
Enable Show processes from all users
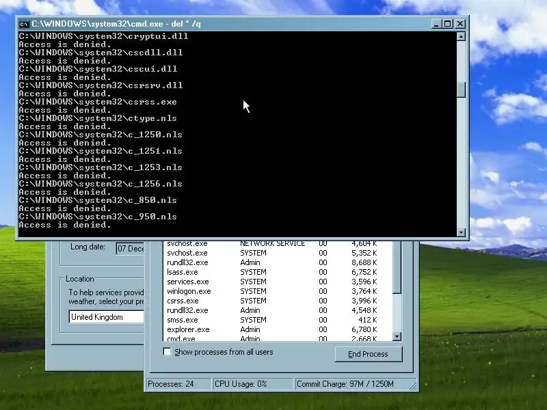[167, 352]
